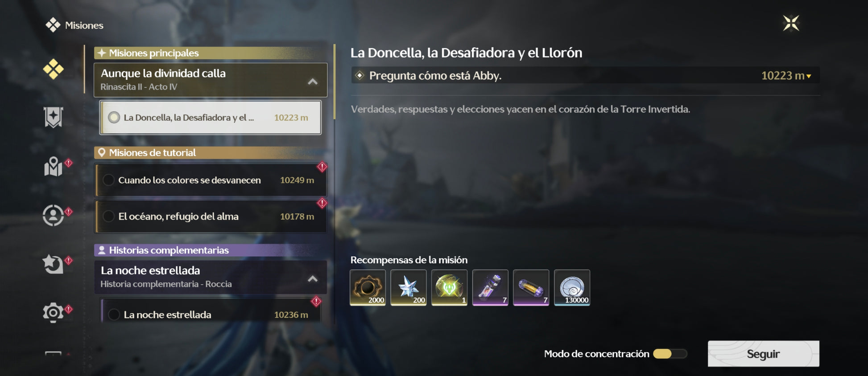Viewport: 868px width, 376px height.
Task: Toggle Modo de concentración switch
Action: tap(670, 354)
